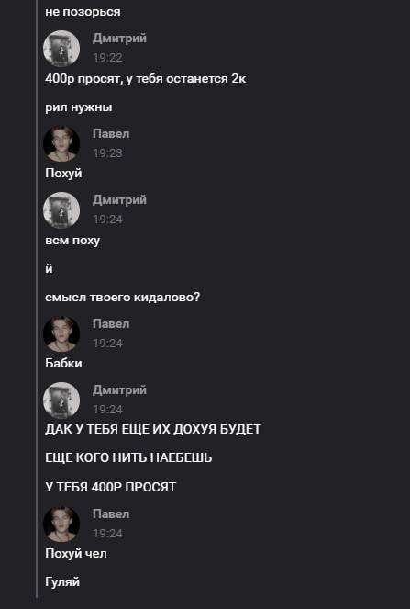Screen dimensions: 410x609
Task: Click Павел's avatar above 'Бабки'
Action: (61, 334)
